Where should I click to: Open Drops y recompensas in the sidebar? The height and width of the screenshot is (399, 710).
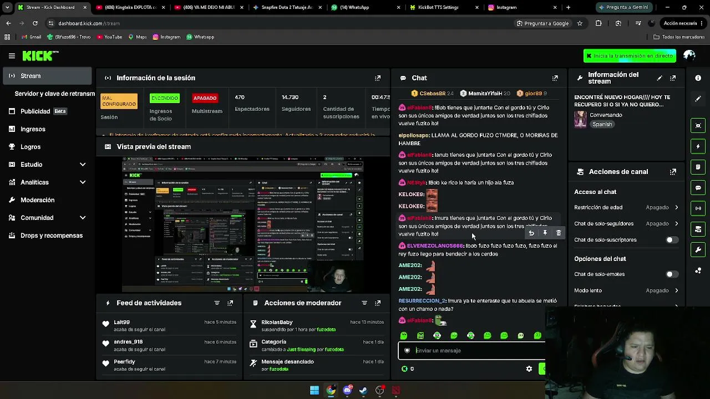(47, 236)
